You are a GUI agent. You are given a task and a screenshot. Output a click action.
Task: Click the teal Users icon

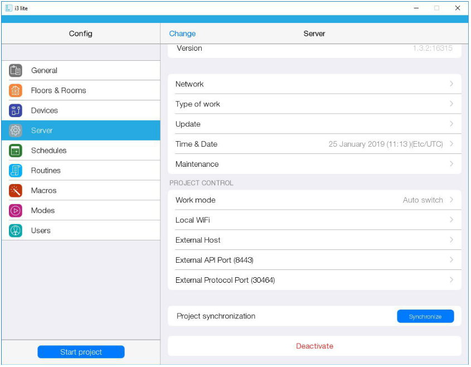point(16,231)
